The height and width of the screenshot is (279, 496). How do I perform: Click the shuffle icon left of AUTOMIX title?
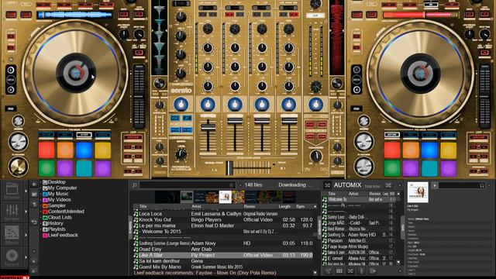(x=327, y=185)
